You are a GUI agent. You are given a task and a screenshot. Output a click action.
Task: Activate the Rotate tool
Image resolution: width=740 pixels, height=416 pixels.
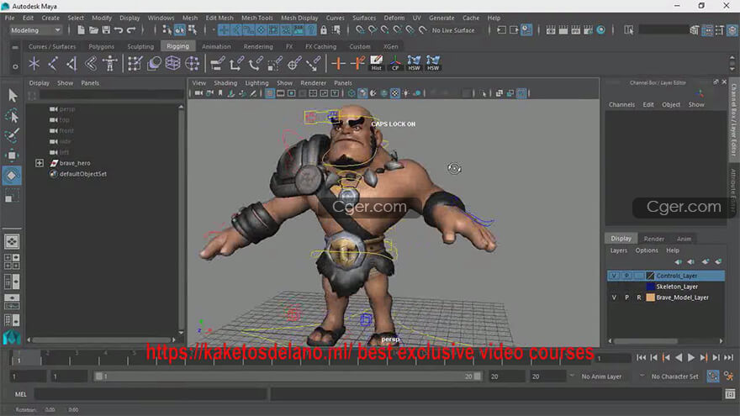point(13,176)
